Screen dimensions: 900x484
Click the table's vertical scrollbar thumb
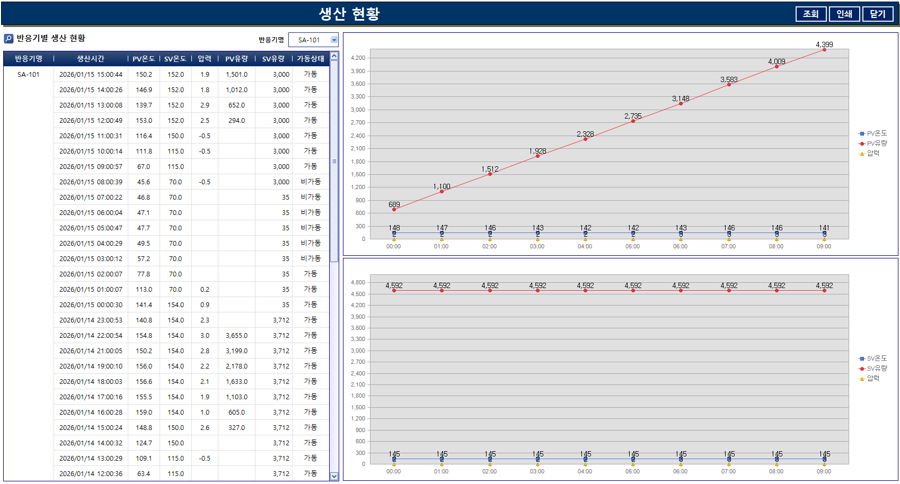click(x=334, y=162)
